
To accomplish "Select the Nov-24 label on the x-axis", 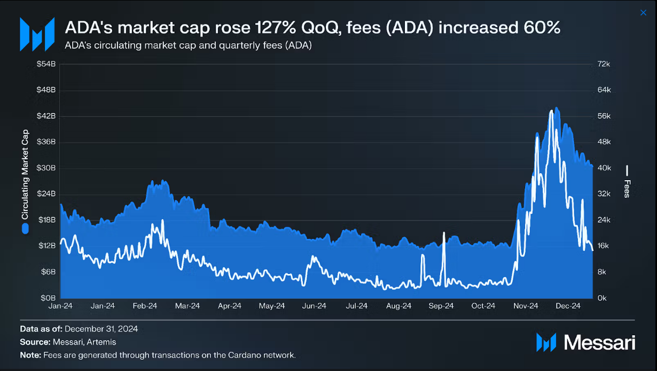I will click(x=526, y=306).
